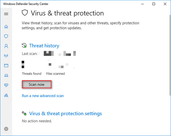
Task: Open Device performance & health heart icon
Action: [6, 85]
